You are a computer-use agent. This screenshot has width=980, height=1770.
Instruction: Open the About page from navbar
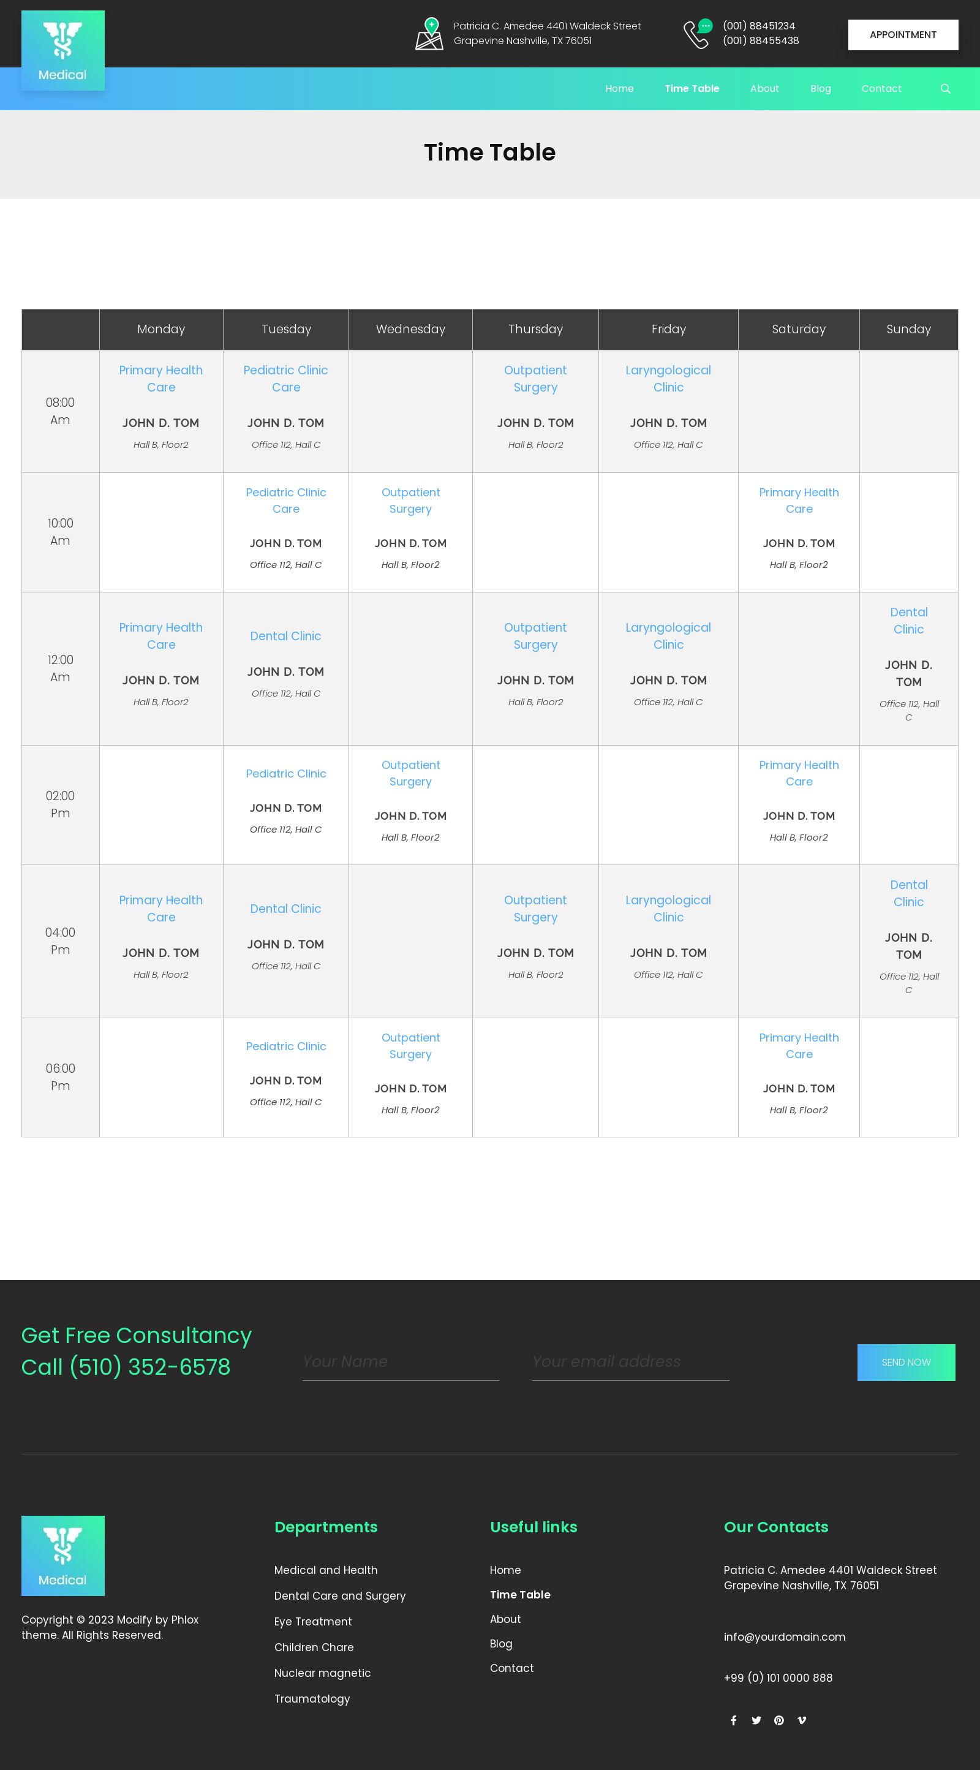[764, 89]
